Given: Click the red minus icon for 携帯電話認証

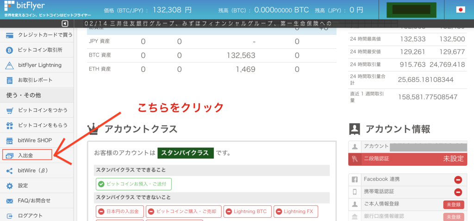Looking at the screenshot, I should (x=458, y=192).
